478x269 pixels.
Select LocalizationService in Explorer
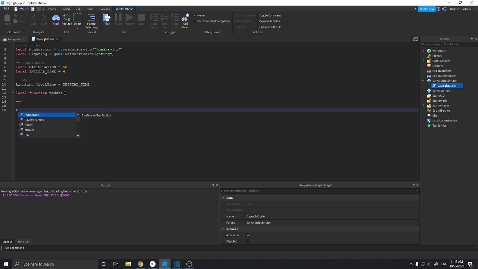444,120
